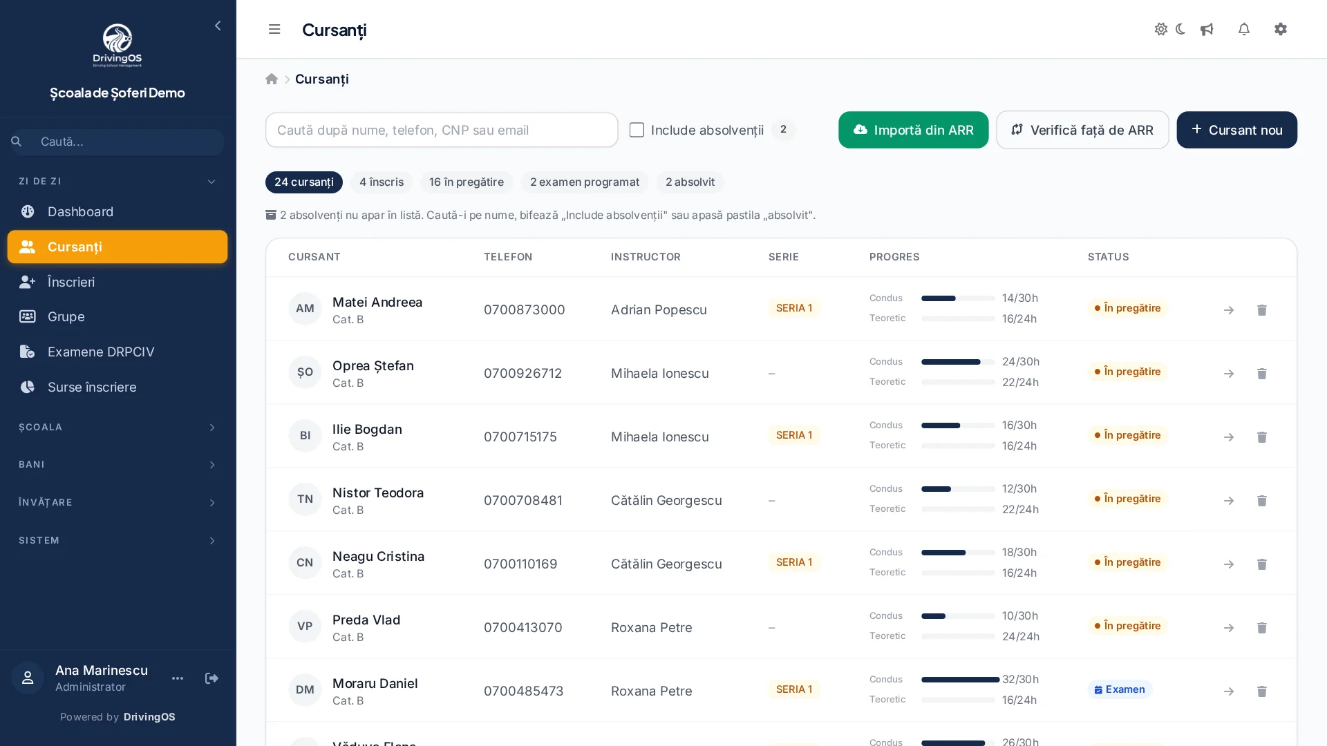1327x746 pixels.
Task: Switch to light theme sun icon
Action: [x=1161, y=29]
